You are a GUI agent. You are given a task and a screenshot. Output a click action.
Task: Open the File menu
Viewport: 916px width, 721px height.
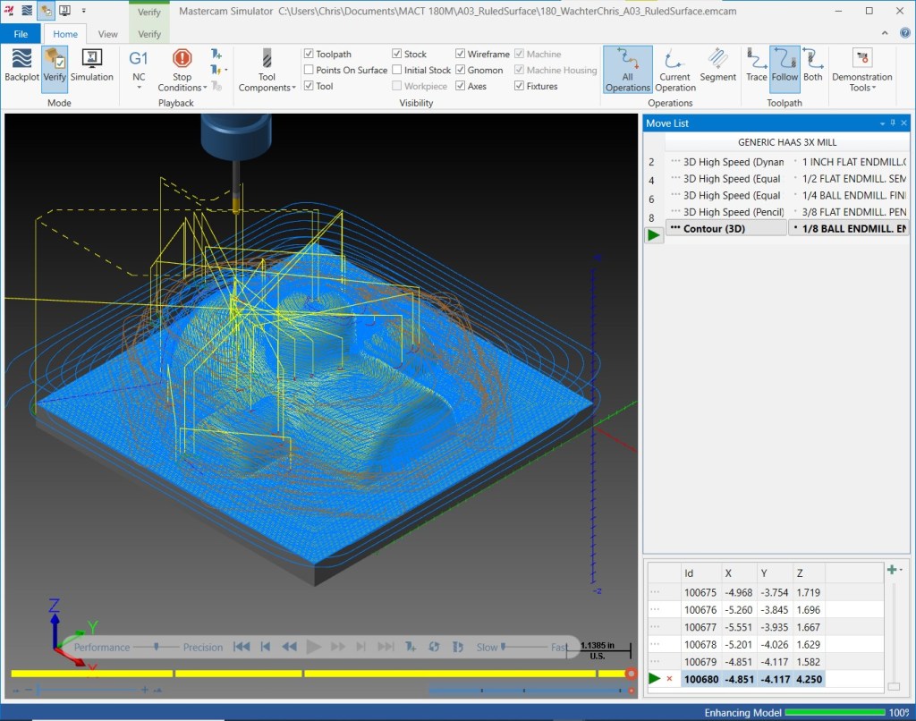(x=21, y=34)
